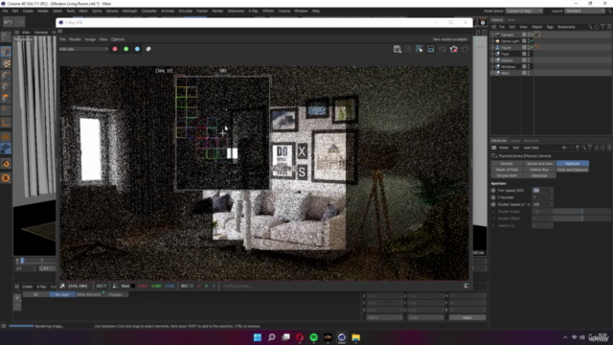This screenshot has width=613, height=345.
Task: Click the save image icon in VFB toolbar
Action: click(x=397, y=49)
